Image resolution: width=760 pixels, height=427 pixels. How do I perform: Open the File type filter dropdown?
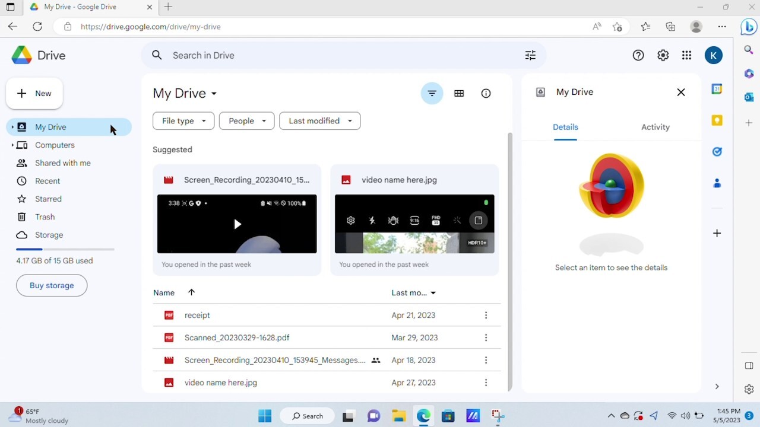coord(183,120)
